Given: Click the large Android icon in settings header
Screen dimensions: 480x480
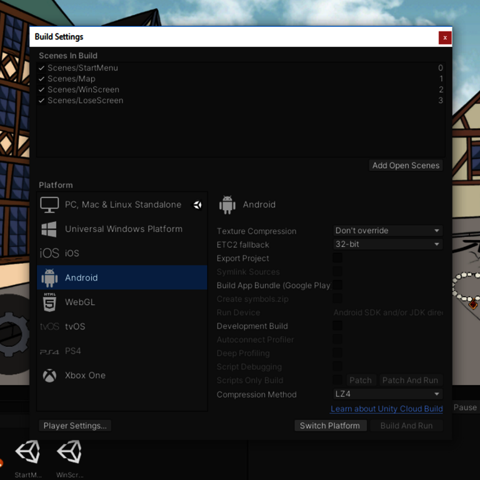Looking at the screenshot, I should coord(227,205).
